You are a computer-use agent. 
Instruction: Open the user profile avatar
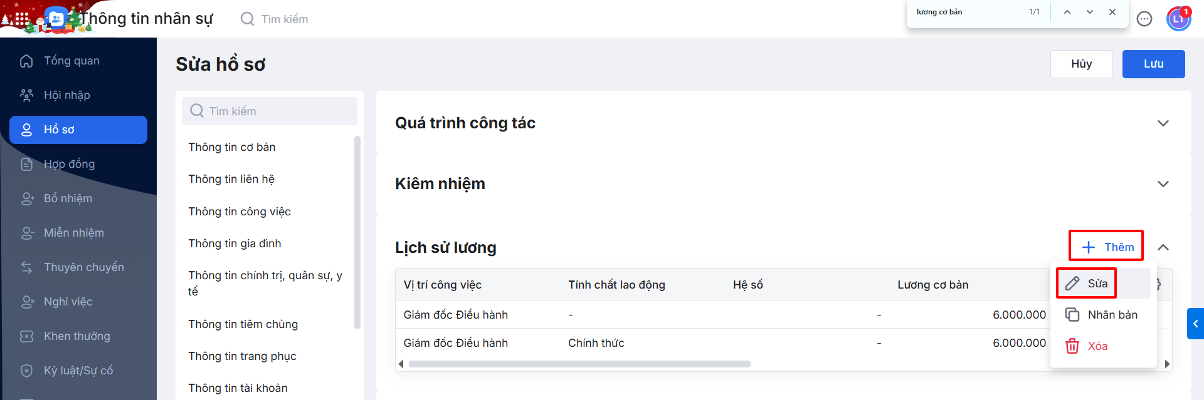coord(1178,19)
